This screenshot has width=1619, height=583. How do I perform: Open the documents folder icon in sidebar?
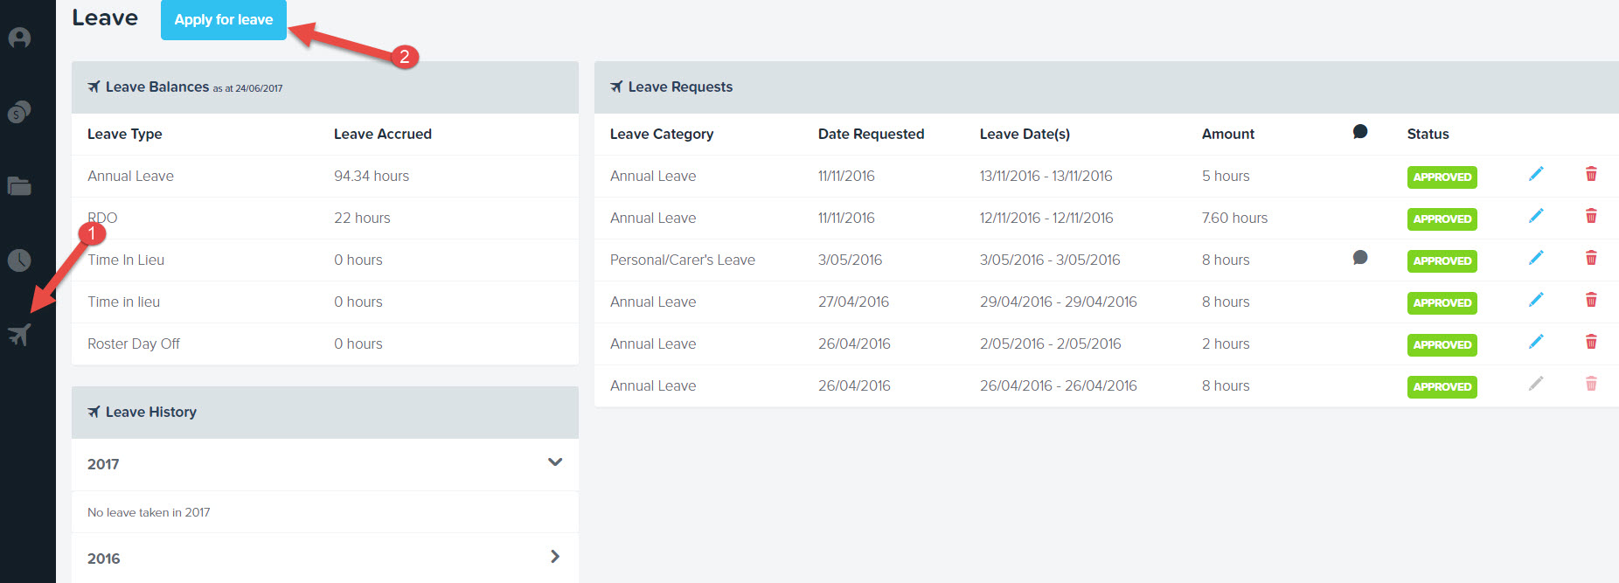pos(19,185)
